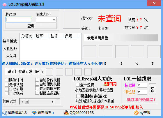Click the blue scrolling 踢人辅助1.3版本 marquee text

tap(54, 64)
